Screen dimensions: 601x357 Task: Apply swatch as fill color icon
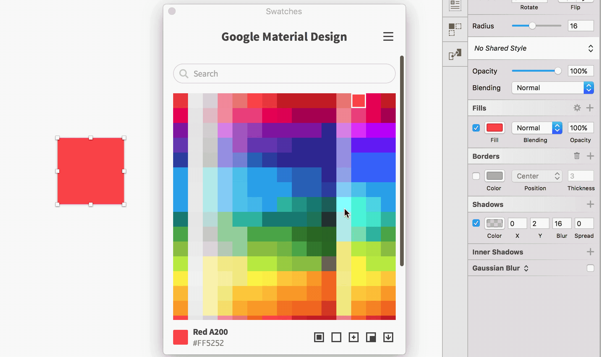click(x=319, y=337)
